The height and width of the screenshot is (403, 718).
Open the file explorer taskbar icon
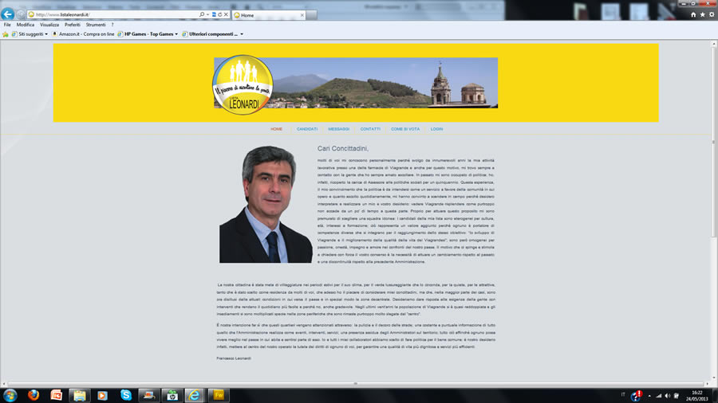[x=80, y=395]
